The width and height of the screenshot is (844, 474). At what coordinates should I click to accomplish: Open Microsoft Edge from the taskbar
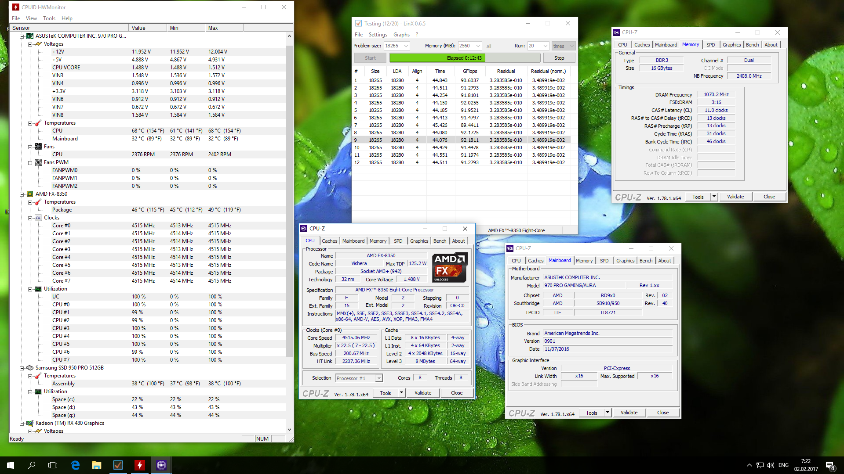tap(75, 465)
